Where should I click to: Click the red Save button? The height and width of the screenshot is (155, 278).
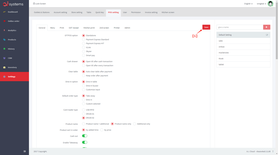tap(206, 27)
